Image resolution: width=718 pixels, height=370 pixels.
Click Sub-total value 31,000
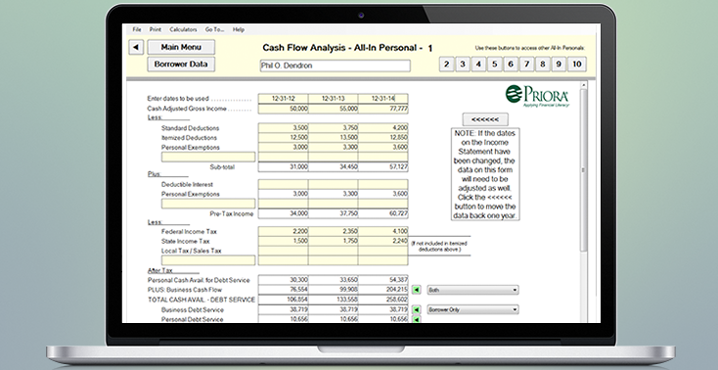click(x=283, y=166)
